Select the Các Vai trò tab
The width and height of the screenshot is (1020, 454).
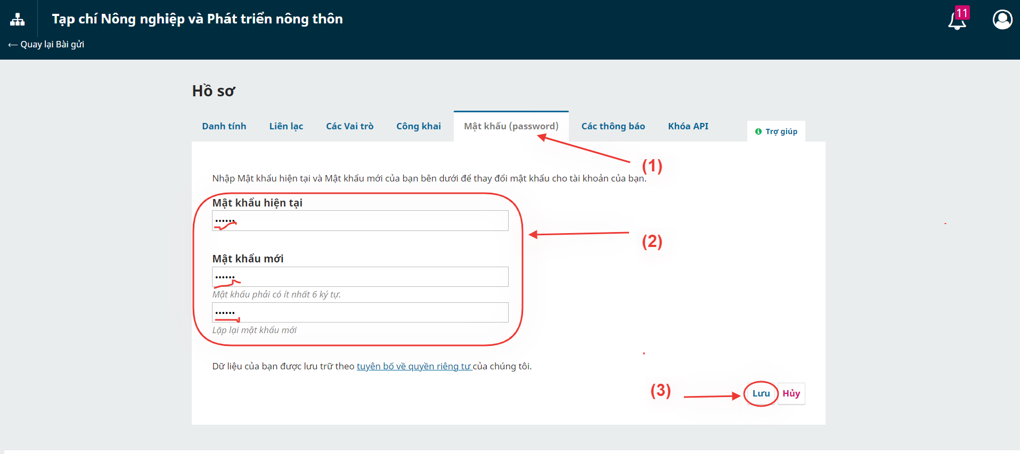click(x=349, y=126)
